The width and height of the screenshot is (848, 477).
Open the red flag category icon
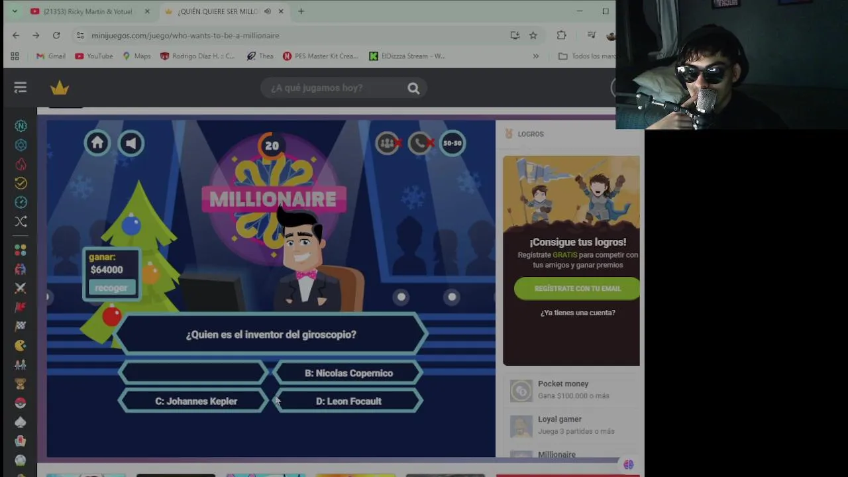click(x=21, y=307)
